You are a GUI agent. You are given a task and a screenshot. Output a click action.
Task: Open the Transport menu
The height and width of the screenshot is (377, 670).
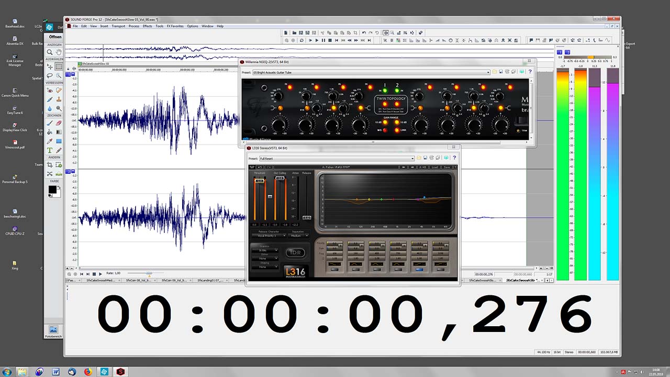pos(118,26)
